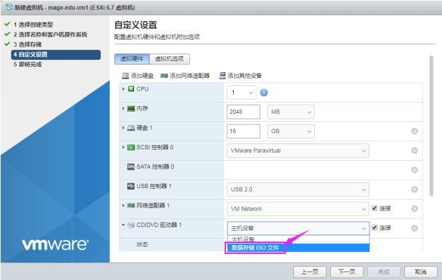Image resolution: width=442 pixels, height=280 pixels.
Task: Click the memory module icon
Action: pos(131,108)
